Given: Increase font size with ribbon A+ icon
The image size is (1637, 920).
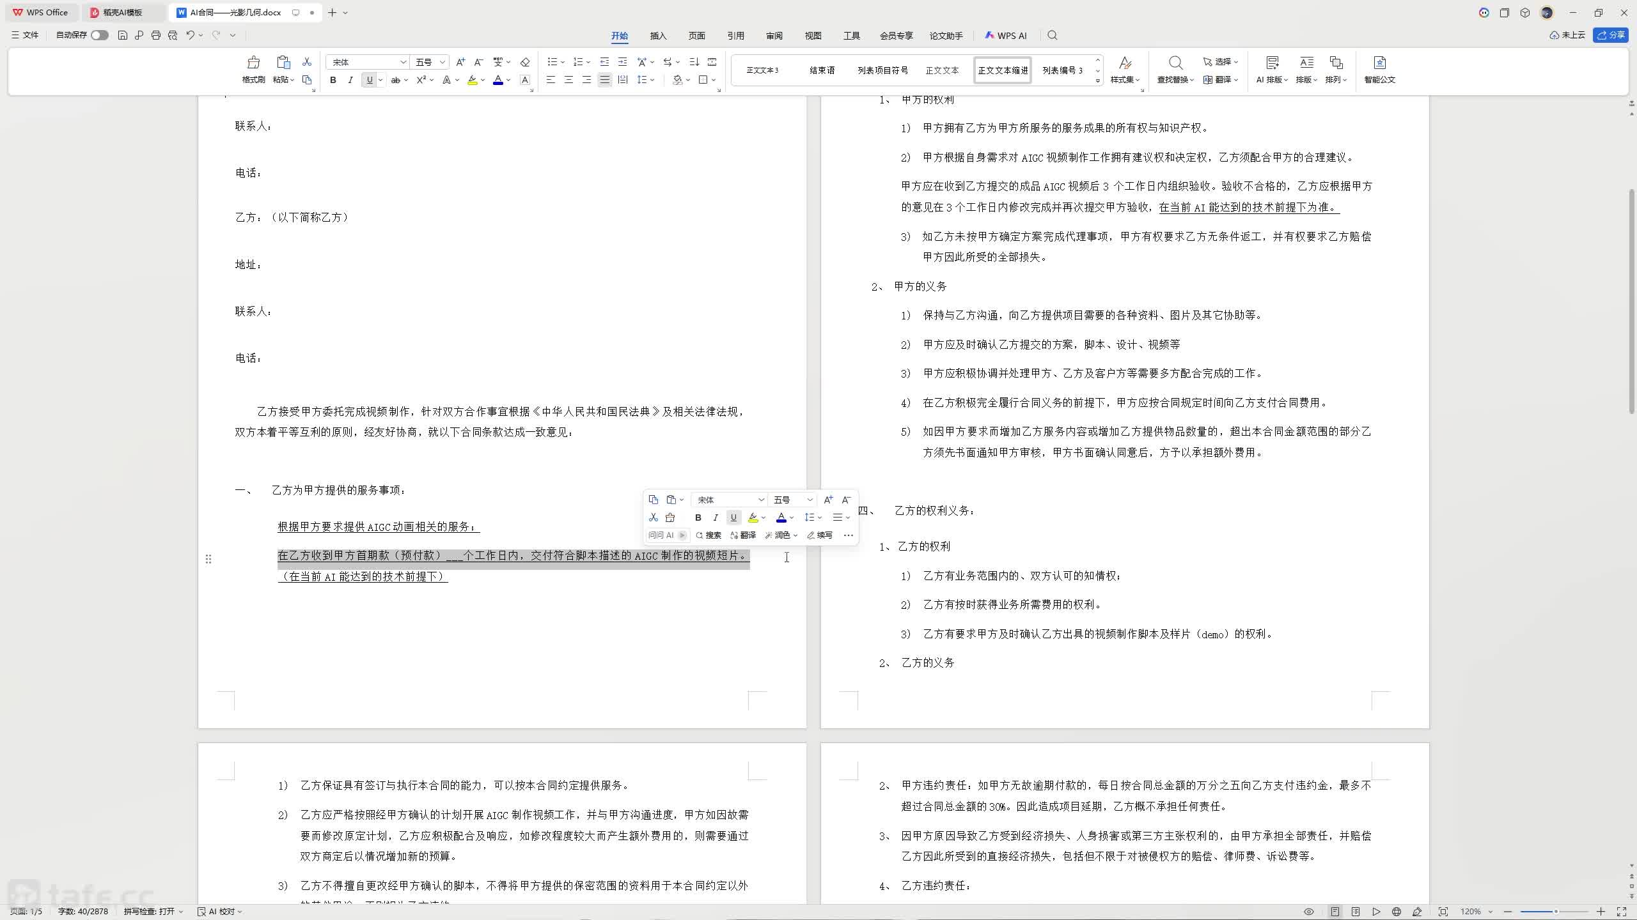Looking at the screenshot, I should 460,62.
